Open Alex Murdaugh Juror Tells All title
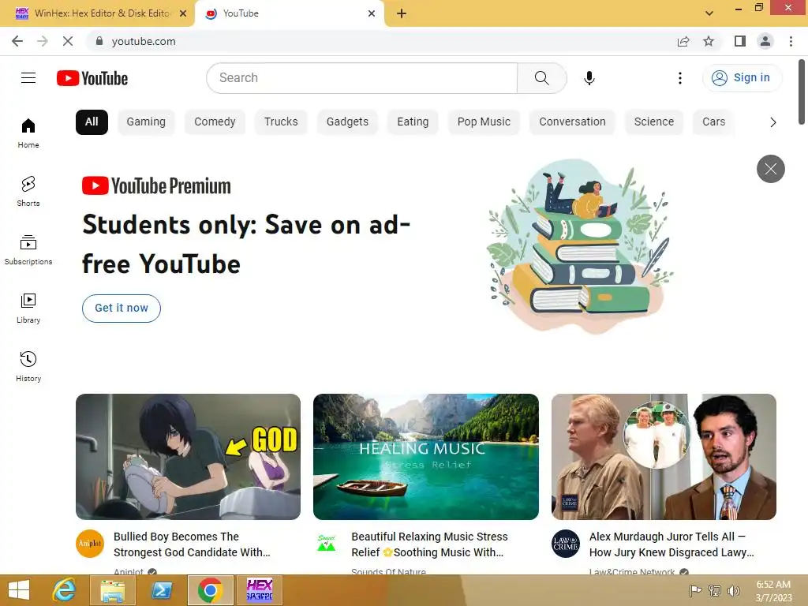The height and width of the screenshot is (606, 808). tap(671, 544)
